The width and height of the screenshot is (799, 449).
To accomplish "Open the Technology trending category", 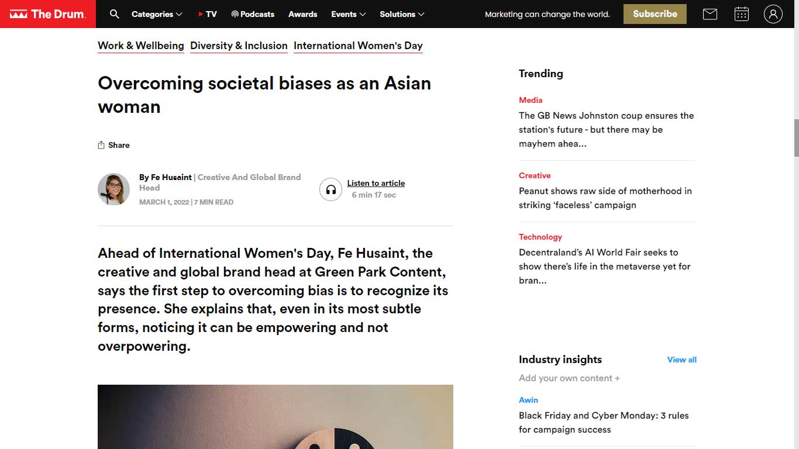I will (x=540, y=237).
